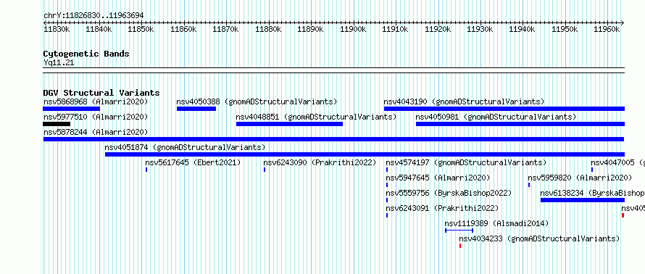The image size is (645, 274).
Task: Click the 11920k ruler position
Action: pyautogui.click(x=438, y=29)
